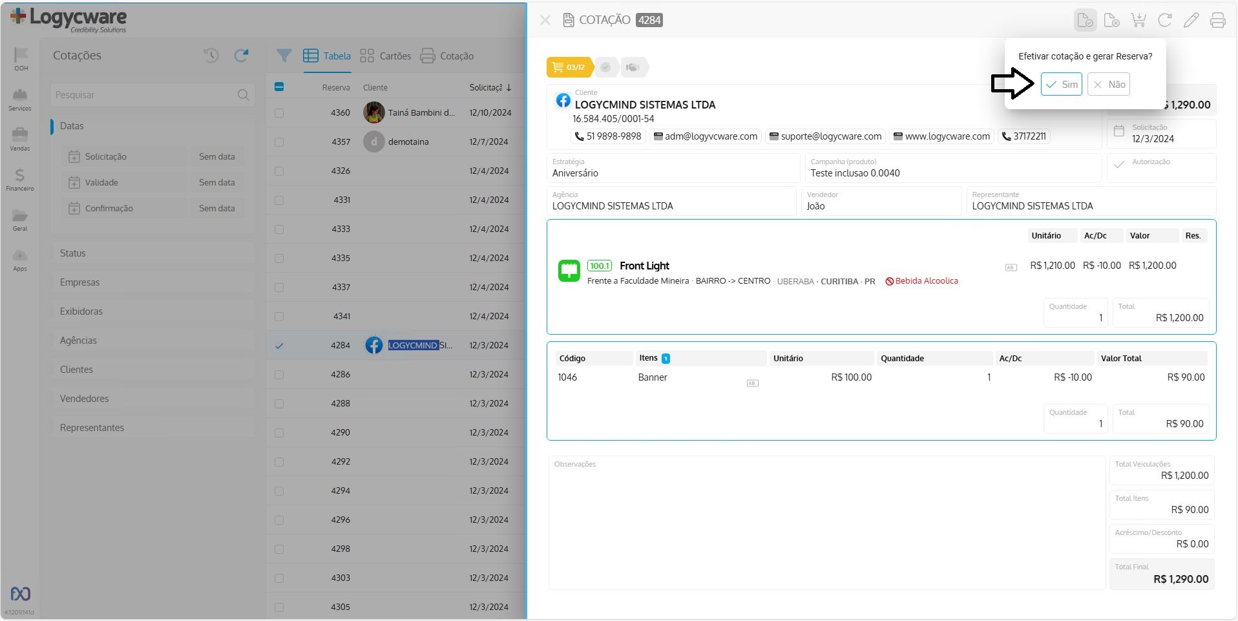The width and height of the screenshot is (1238, 621).
Task: Click the search magnifier icon
Action: point(243,95)
